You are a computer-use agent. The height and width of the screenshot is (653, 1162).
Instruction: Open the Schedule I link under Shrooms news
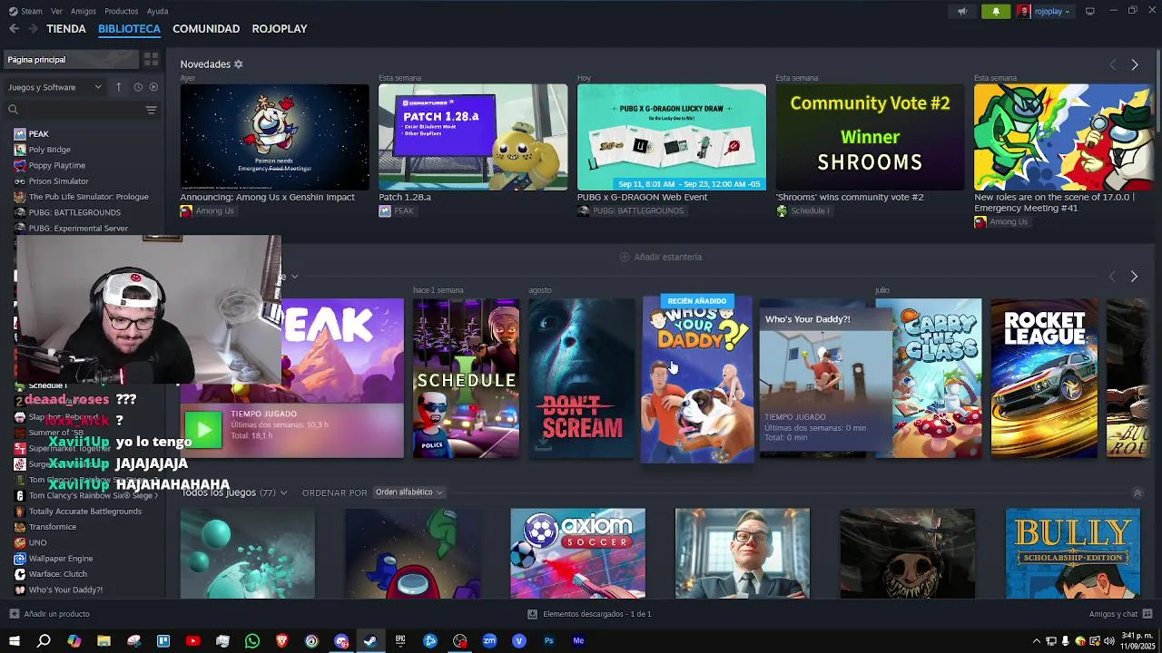point(803,211)
